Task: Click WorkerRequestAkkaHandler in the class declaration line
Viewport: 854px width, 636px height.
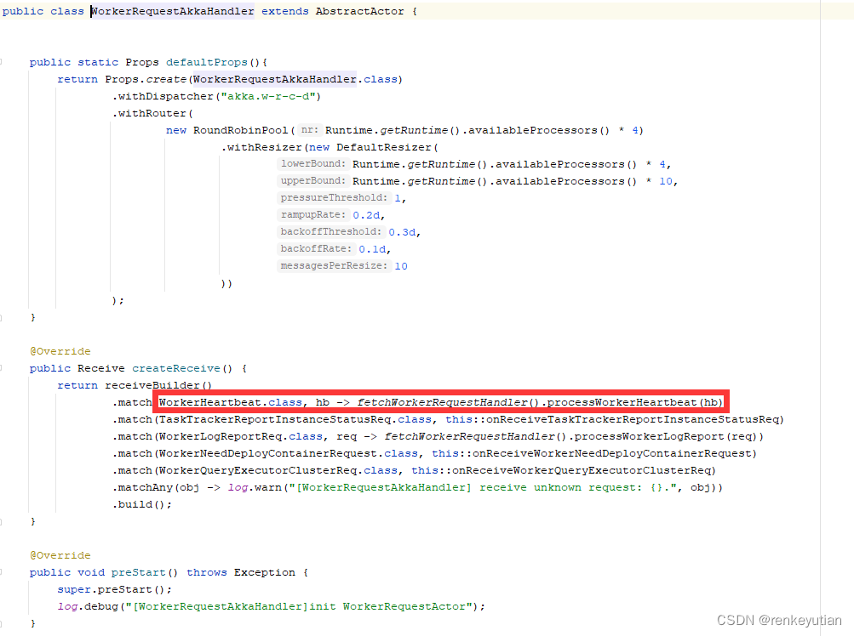Action: [173, 11]
